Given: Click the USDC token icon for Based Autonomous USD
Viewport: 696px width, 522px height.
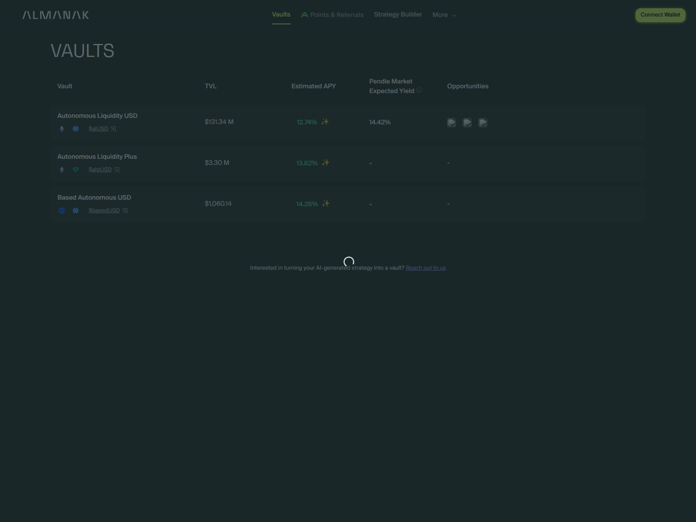Looking at the screenshot, I should 76,211.
